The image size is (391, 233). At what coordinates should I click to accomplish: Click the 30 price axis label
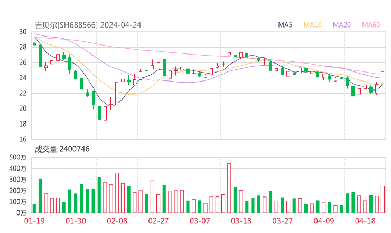click(x=23, y=32)
